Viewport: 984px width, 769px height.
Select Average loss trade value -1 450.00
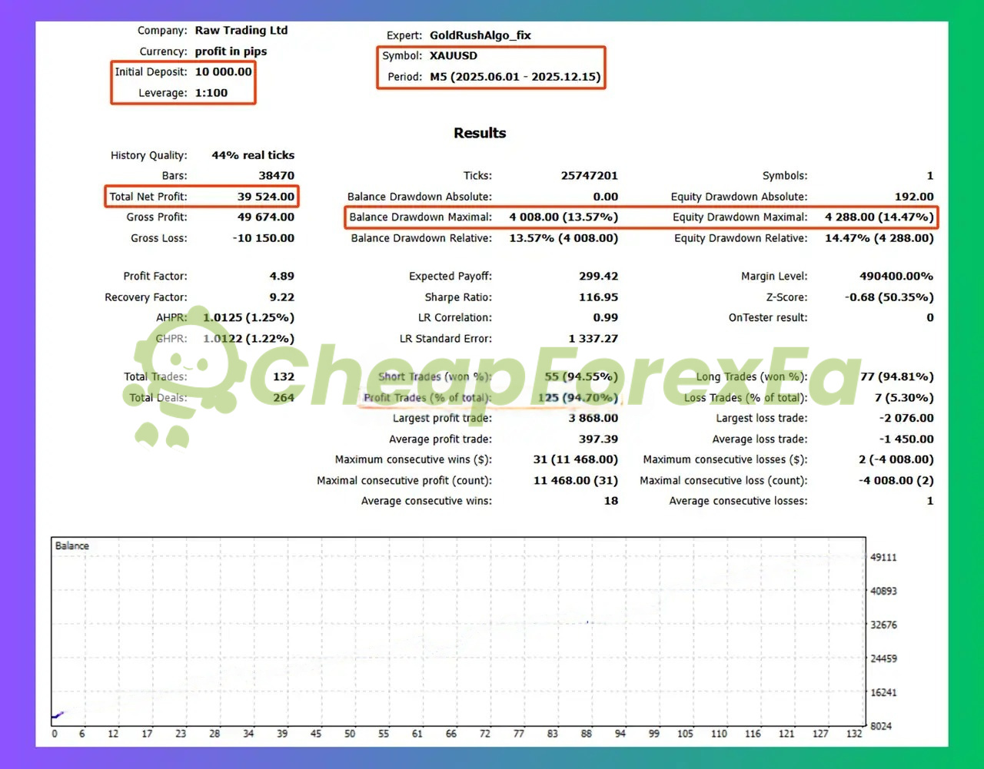pyautogui.click(x=906, y=439)
